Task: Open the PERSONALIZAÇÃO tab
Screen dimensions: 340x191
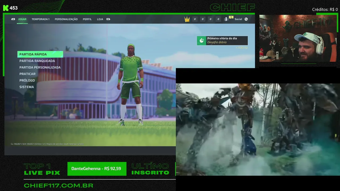Action: pos(66,19)
